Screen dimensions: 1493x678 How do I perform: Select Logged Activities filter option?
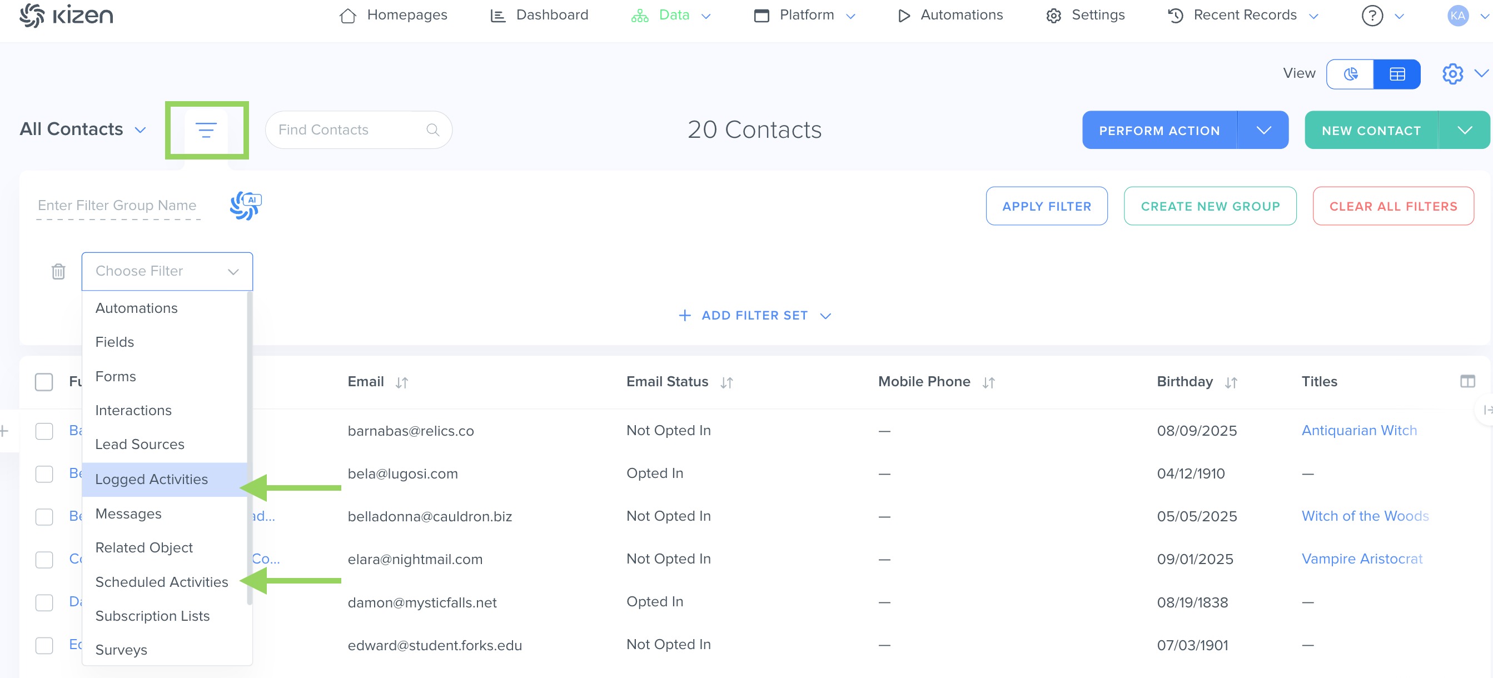pyautogui.click(x=151, y=479)
